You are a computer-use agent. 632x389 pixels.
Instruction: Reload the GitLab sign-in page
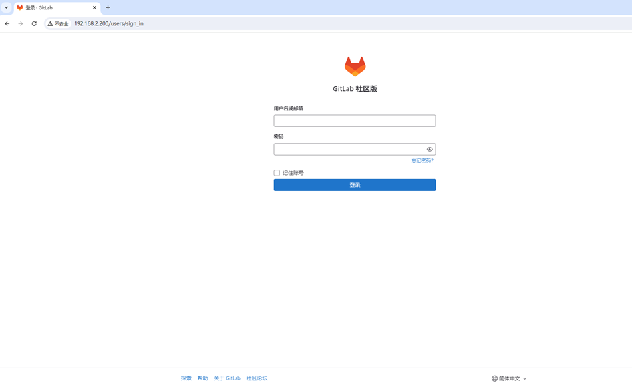[34, 24]
